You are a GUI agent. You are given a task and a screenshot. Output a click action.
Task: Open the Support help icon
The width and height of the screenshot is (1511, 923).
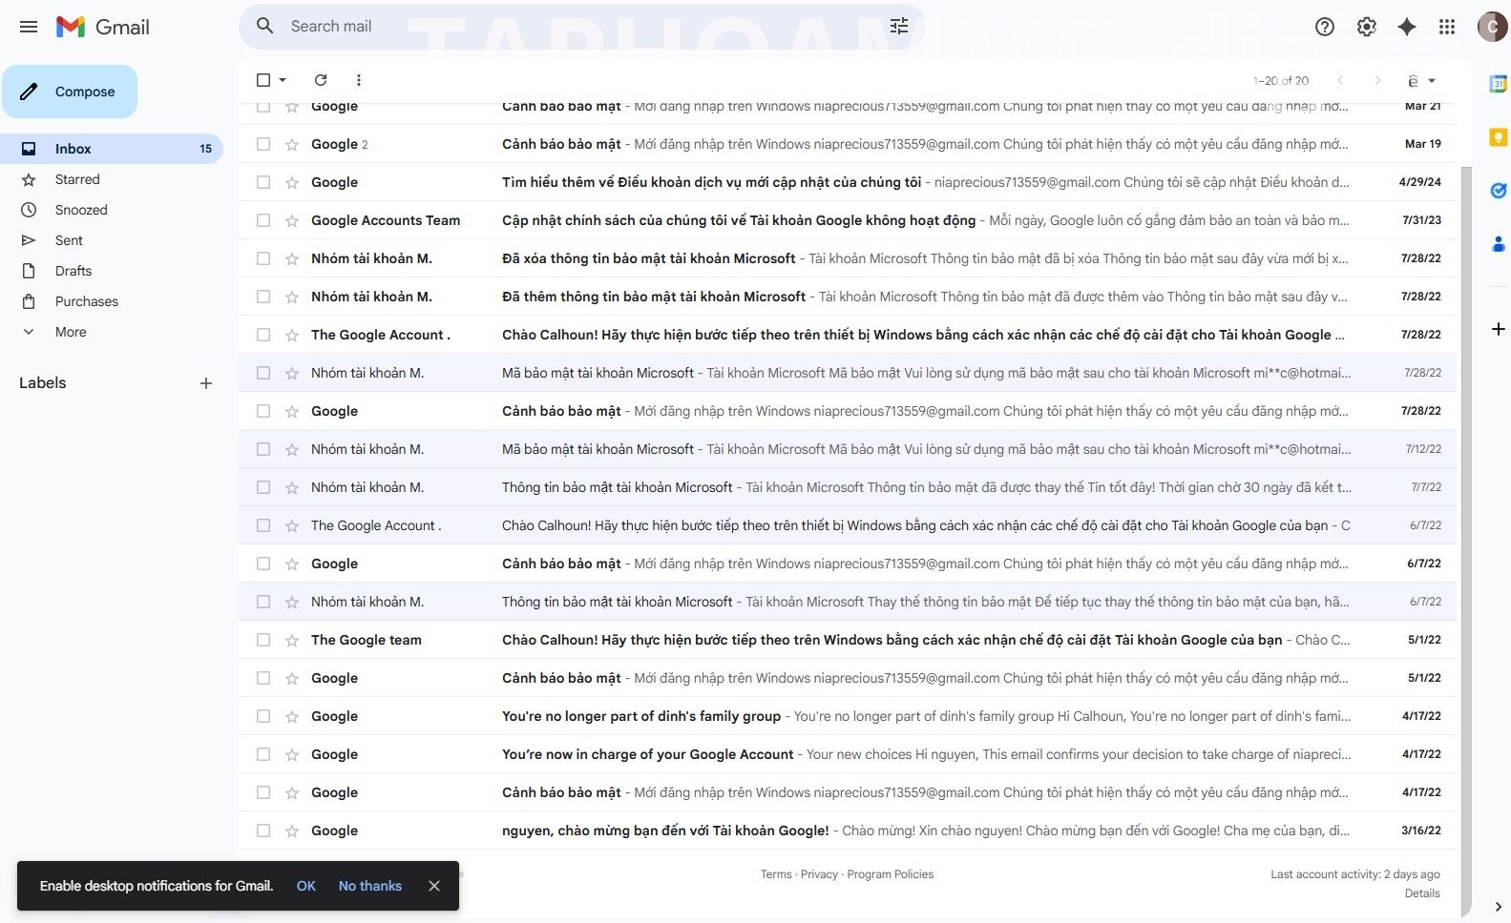click(x=1324, y=27)
